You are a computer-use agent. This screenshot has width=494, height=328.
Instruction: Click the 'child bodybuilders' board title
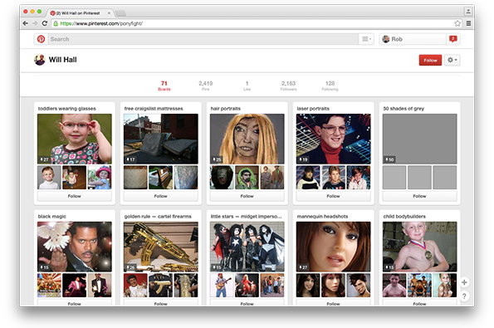pos(404,216)
